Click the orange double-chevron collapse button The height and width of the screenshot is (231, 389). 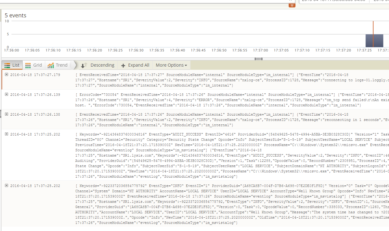click(x=292, y=5)
